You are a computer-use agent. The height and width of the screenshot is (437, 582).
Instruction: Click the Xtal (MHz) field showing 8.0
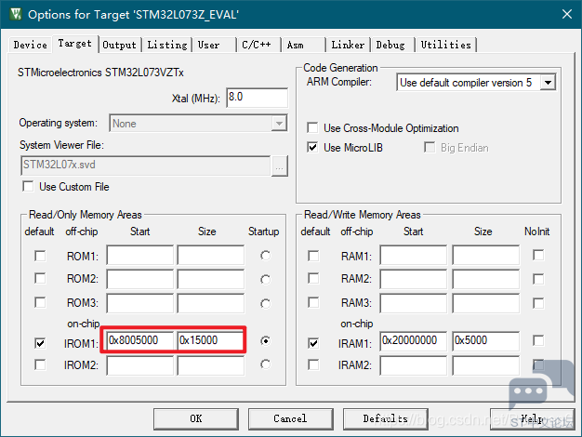click(257, 98)
